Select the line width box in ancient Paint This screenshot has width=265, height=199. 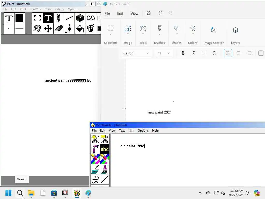click(x=19, y=29)
